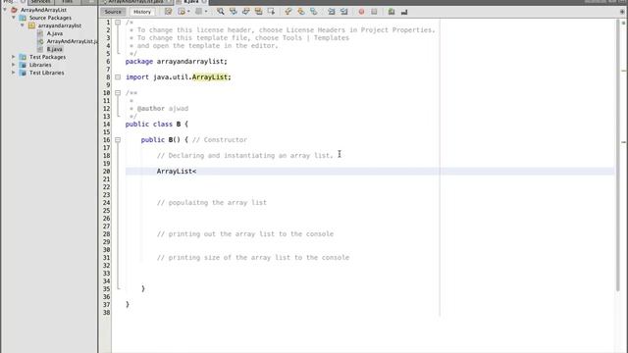The height and width of the screenshot is (353, 628).
Task: Expand the Libraries node
Action: [14, 65]
